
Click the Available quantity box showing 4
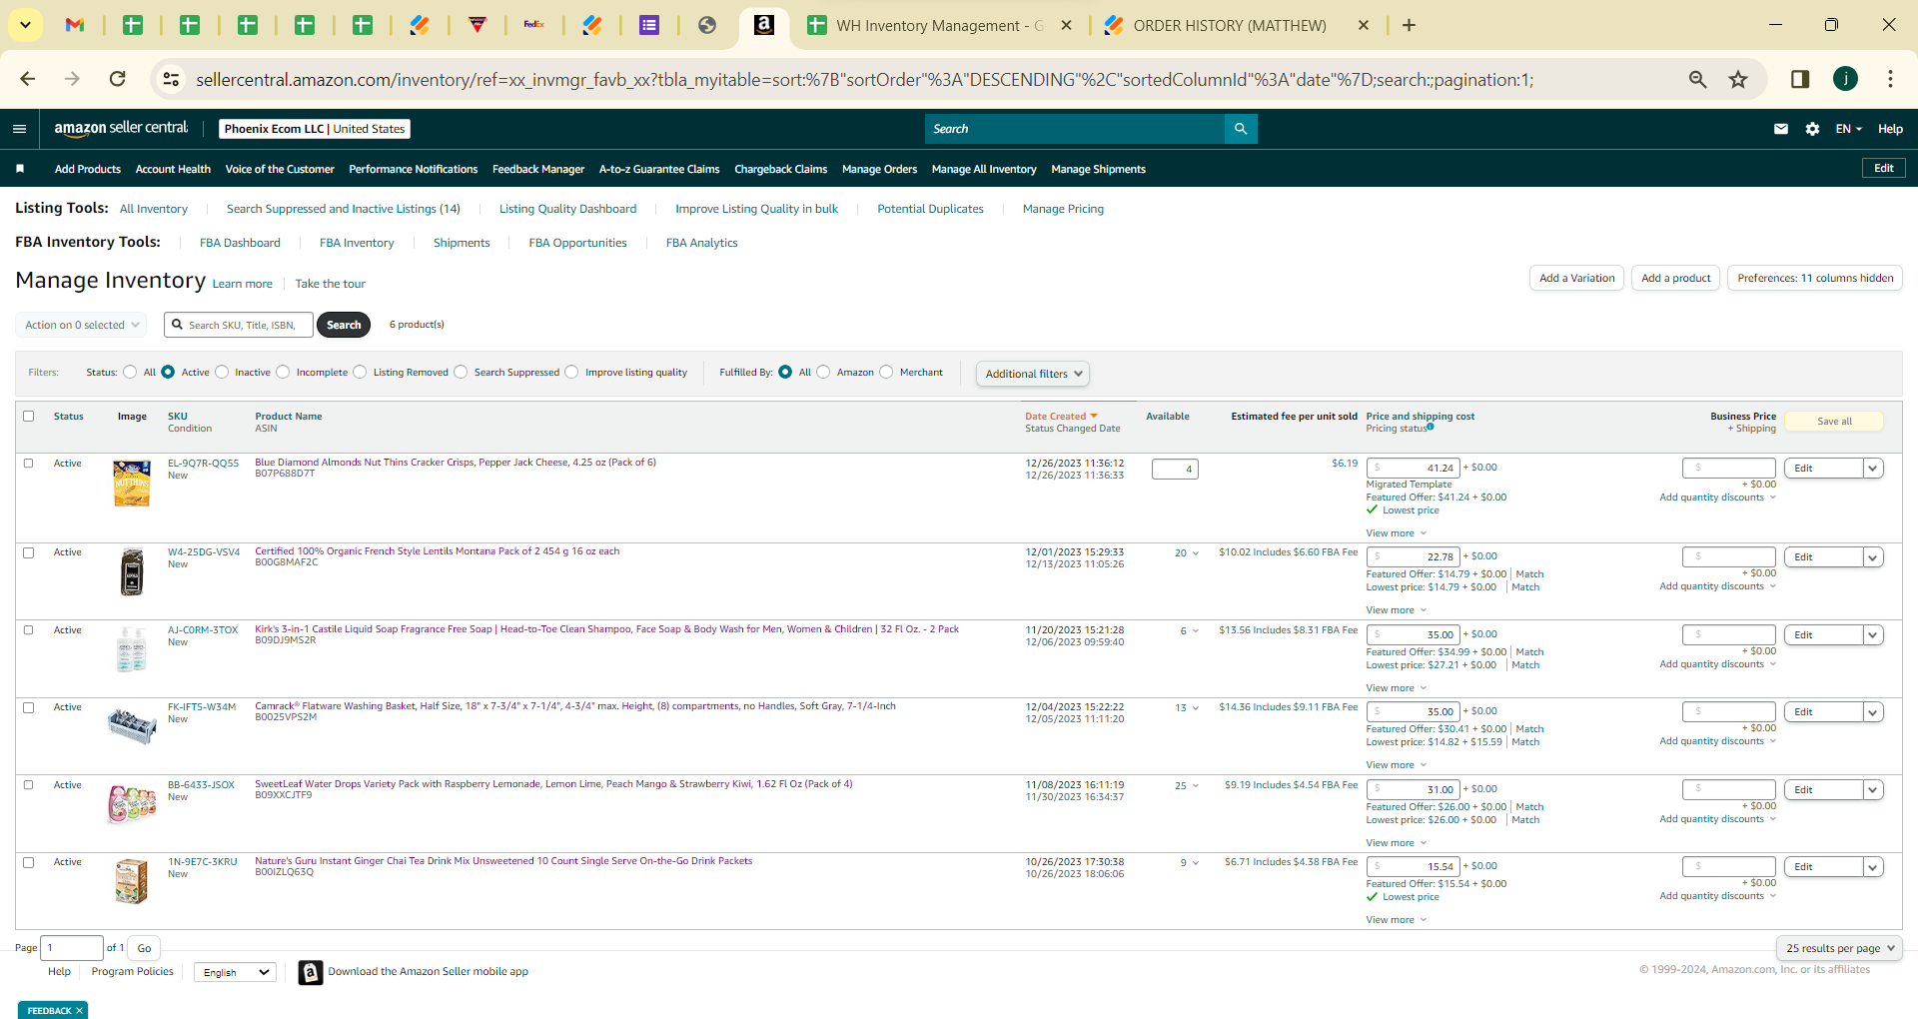1175,469
